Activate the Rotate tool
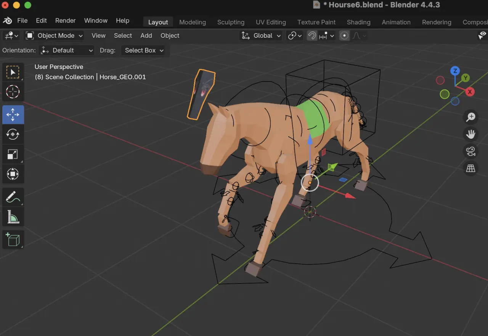The width and height of the screenshot is (488, 336). click(x=13, y=134)
